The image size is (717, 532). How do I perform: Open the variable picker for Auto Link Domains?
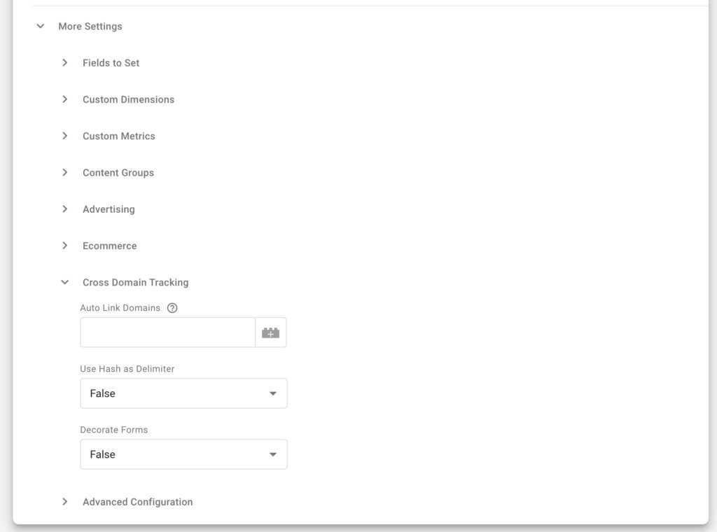point(271,332)
